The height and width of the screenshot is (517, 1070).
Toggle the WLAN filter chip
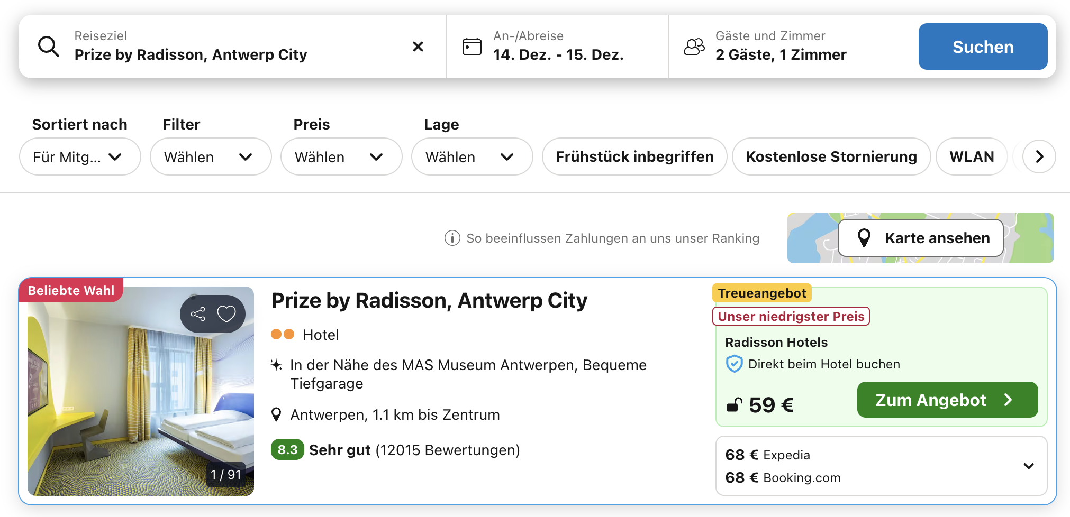(x=971, y=157)
